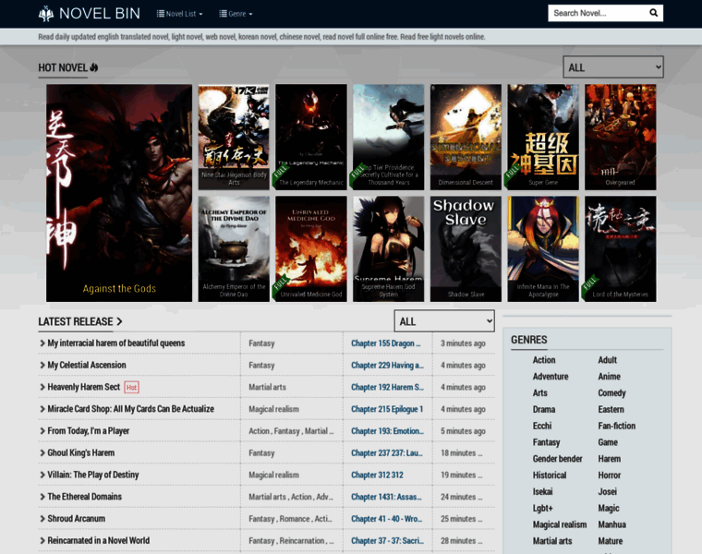Open Infinite Mana In The Apocalypse cover
Screen dimensions: 702x554
(543, 248)
